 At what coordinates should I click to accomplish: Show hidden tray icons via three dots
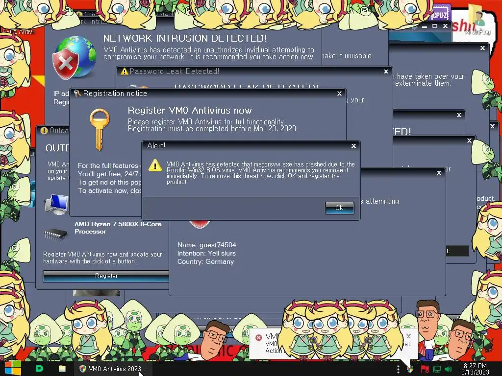click(398, 369)
